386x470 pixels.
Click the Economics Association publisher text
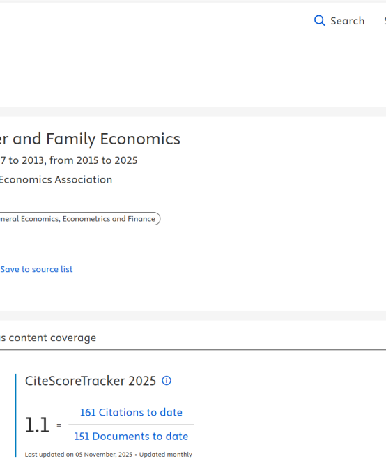coord(56,179)
